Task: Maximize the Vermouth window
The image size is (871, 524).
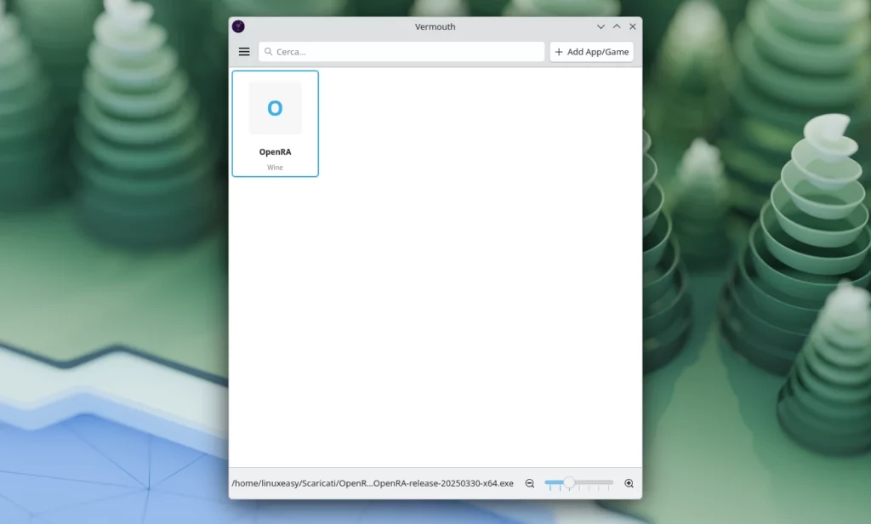Action: 617,26
